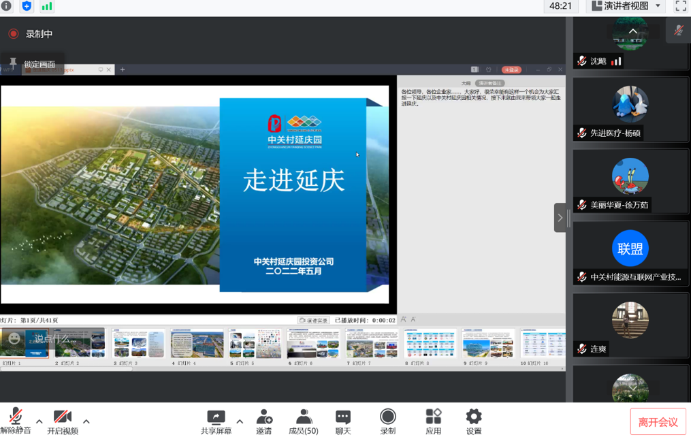Viewport: 693px width, 437px height.
Task: Open the 邀请 invite icon
Action: coord(264,421)
